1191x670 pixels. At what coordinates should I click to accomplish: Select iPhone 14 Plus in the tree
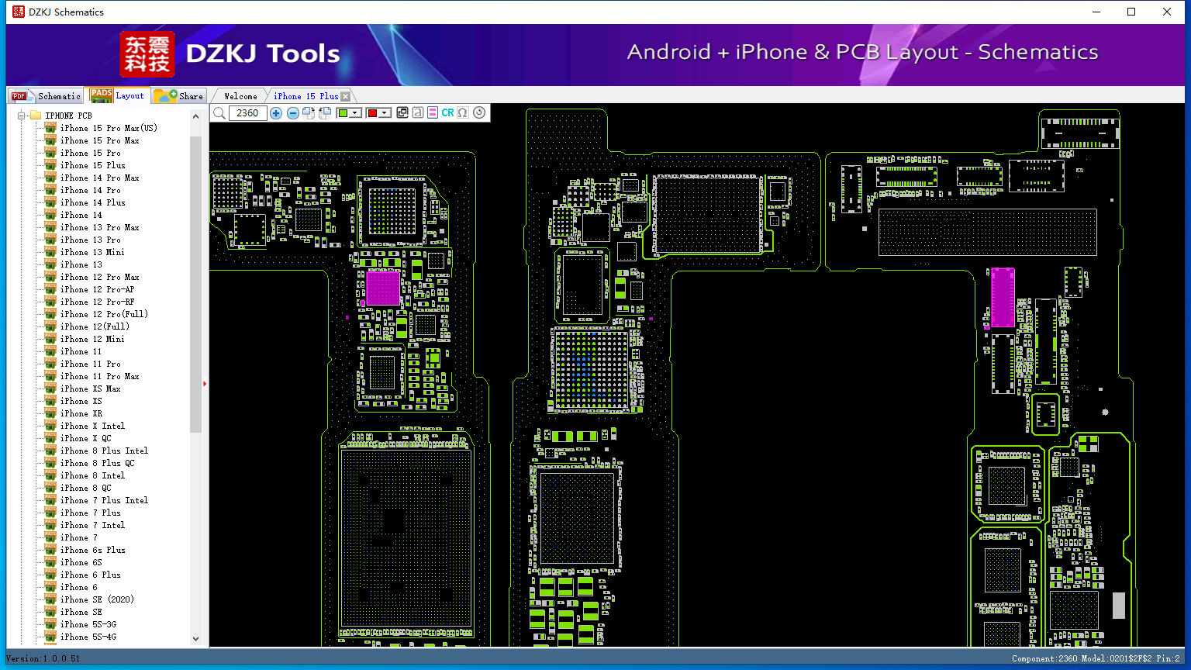pyautogui.click(x=93, y=202)
